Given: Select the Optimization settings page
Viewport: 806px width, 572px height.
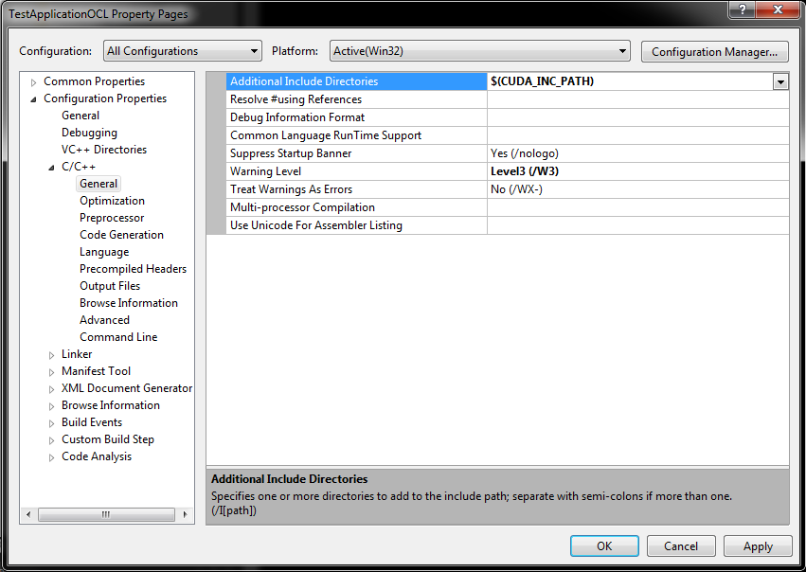Looking at the screenshot, I should pyautogui.click(x=112, y=200).
